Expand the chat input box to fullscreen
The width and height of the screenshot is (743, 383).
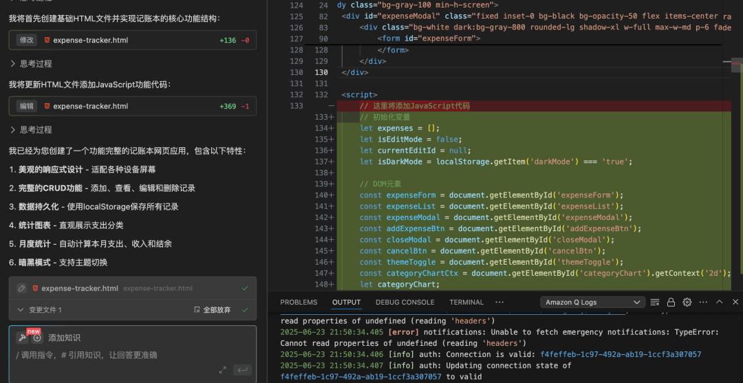(223, 370)
